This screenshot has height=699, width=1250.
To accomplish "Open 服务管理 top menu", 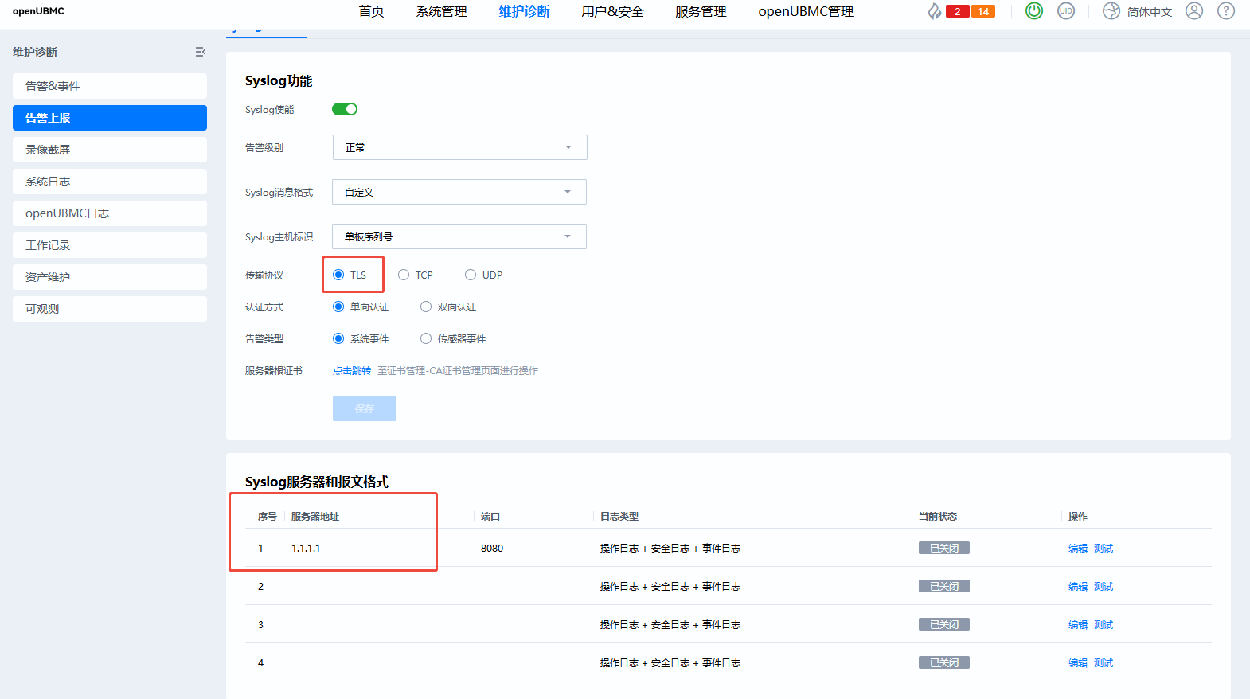I will [701, 11].
